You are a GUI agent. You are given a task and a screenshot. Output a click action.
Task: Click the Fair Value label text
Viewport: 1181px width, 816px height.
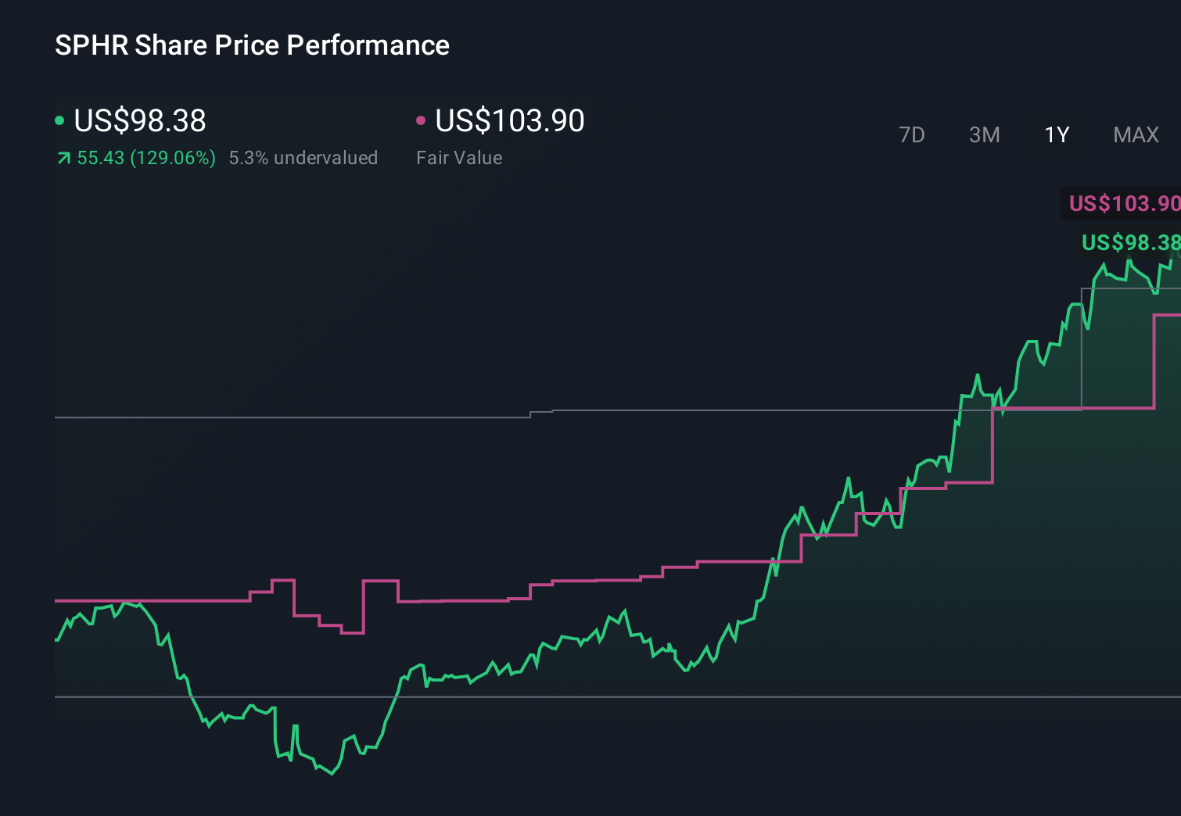(460, 157)
